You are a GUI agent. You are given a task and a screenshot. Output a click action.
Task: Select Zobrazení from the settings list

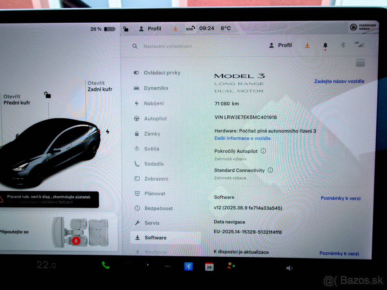(156, 179)
